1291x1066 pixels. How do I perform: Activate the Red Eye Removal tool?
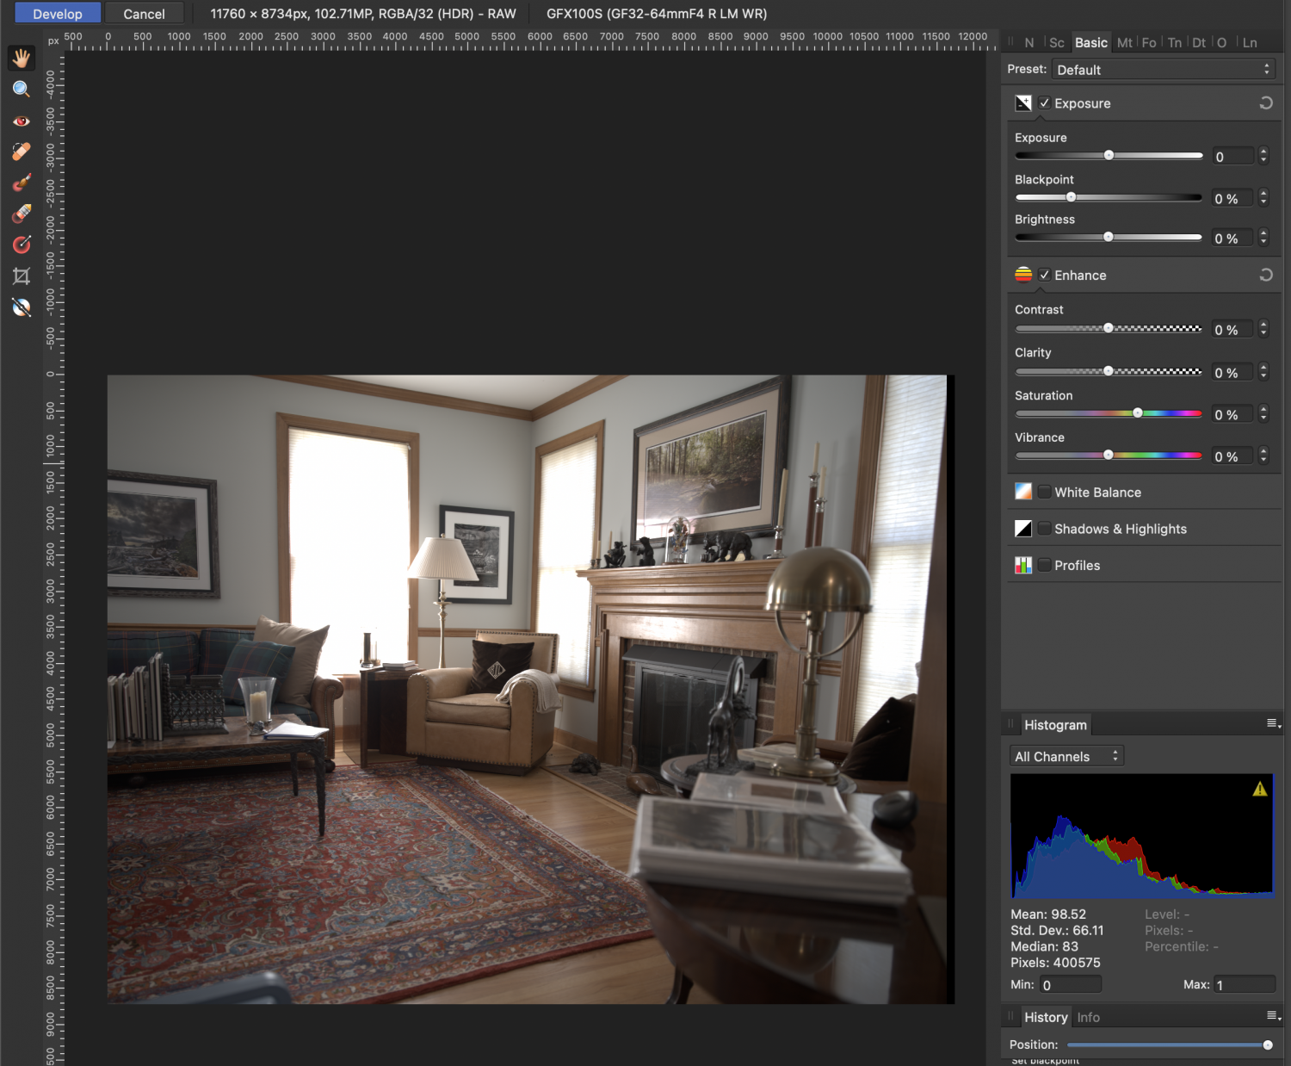22,121
